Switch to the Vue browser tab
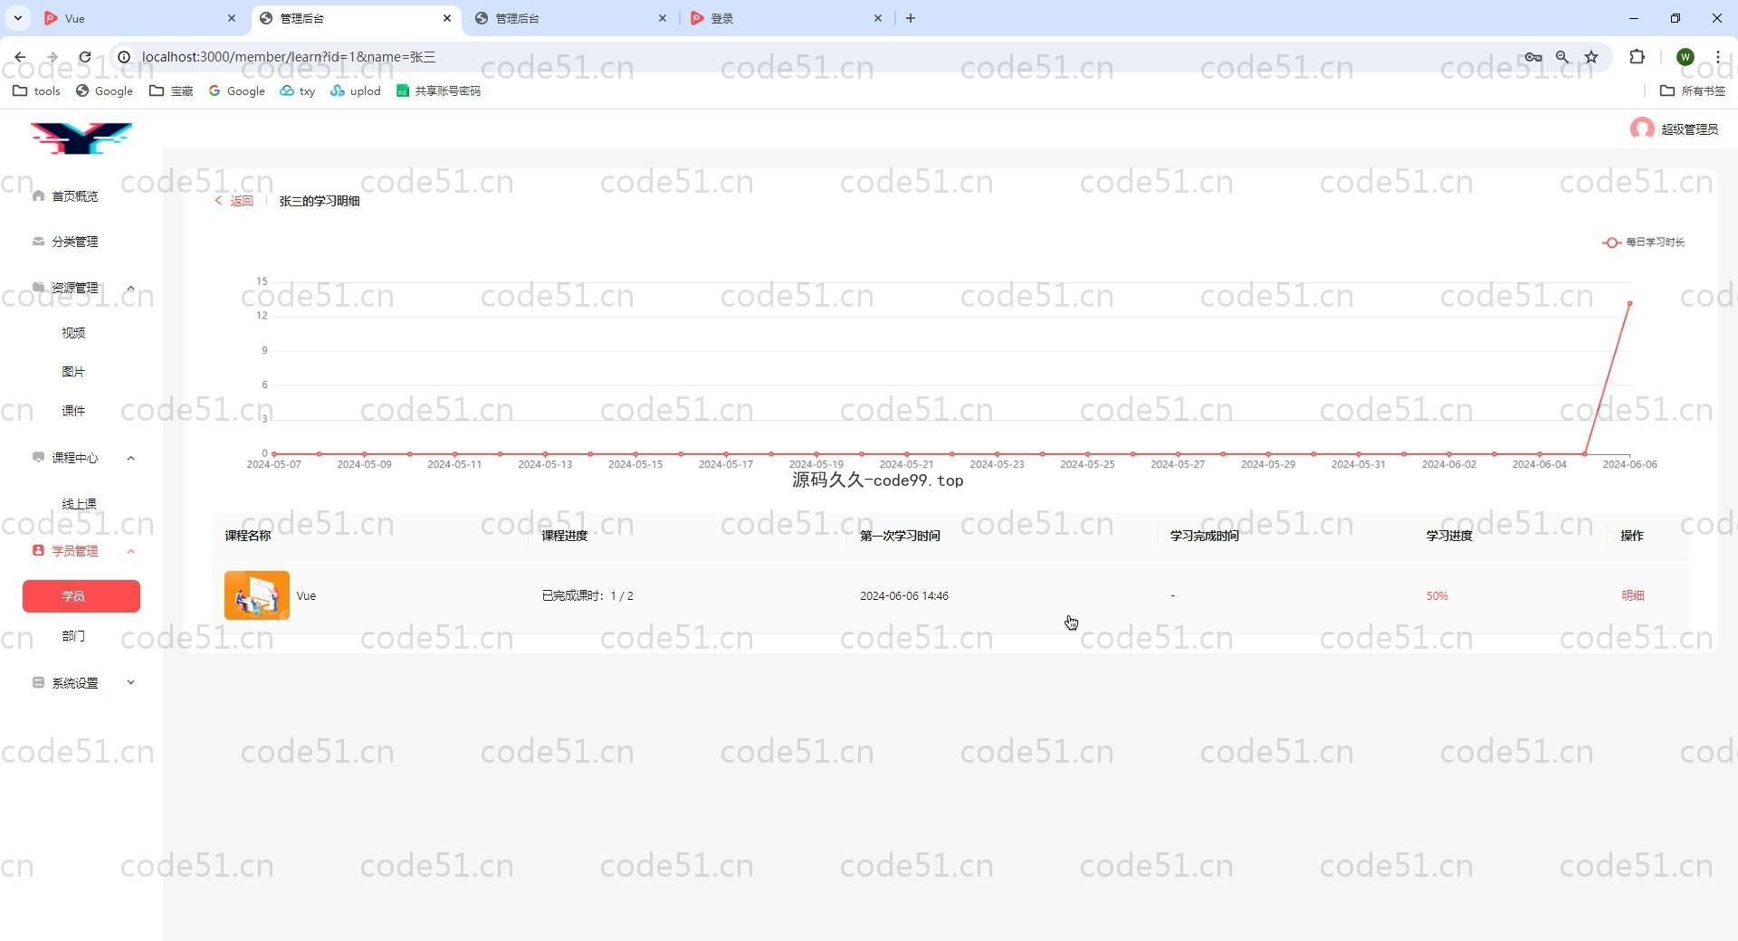The width and height of the screenshot is (1738, 941). coord(138,18)
